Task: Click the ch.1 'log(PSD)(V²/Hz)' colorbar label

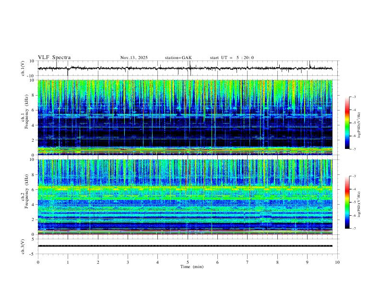Action: tap(359, 125)
